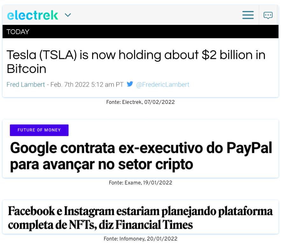Open the hamburger menu icon
The image size is (282, 244).
click(248, 15)
